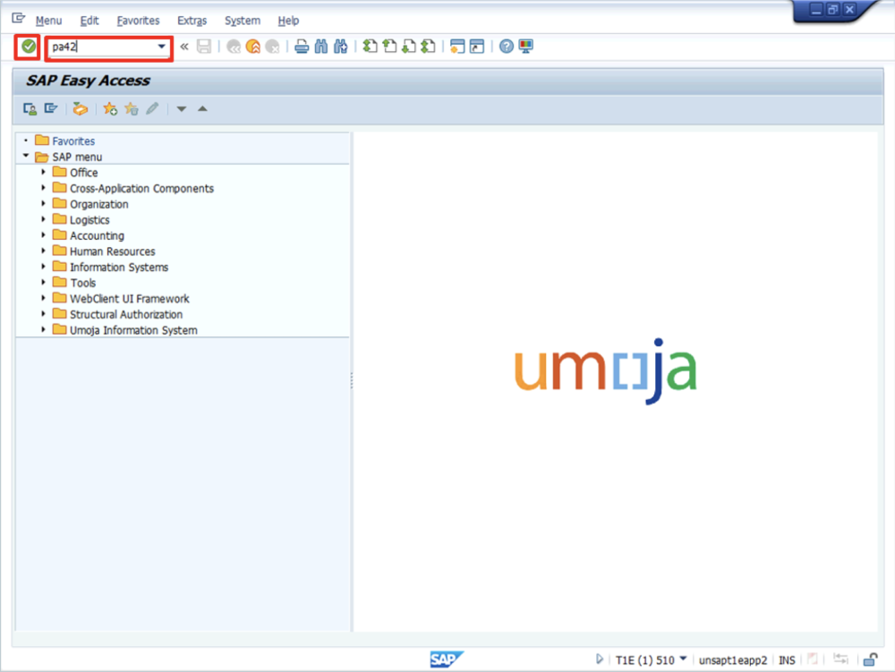Click the Create Shortcut toolbar icon

pyautogui.click(x=476, y=46)
